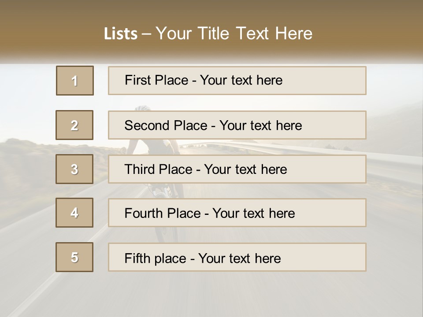Click the Third Place text box
The image size is (423, 317).
click(x=237, y=169)
